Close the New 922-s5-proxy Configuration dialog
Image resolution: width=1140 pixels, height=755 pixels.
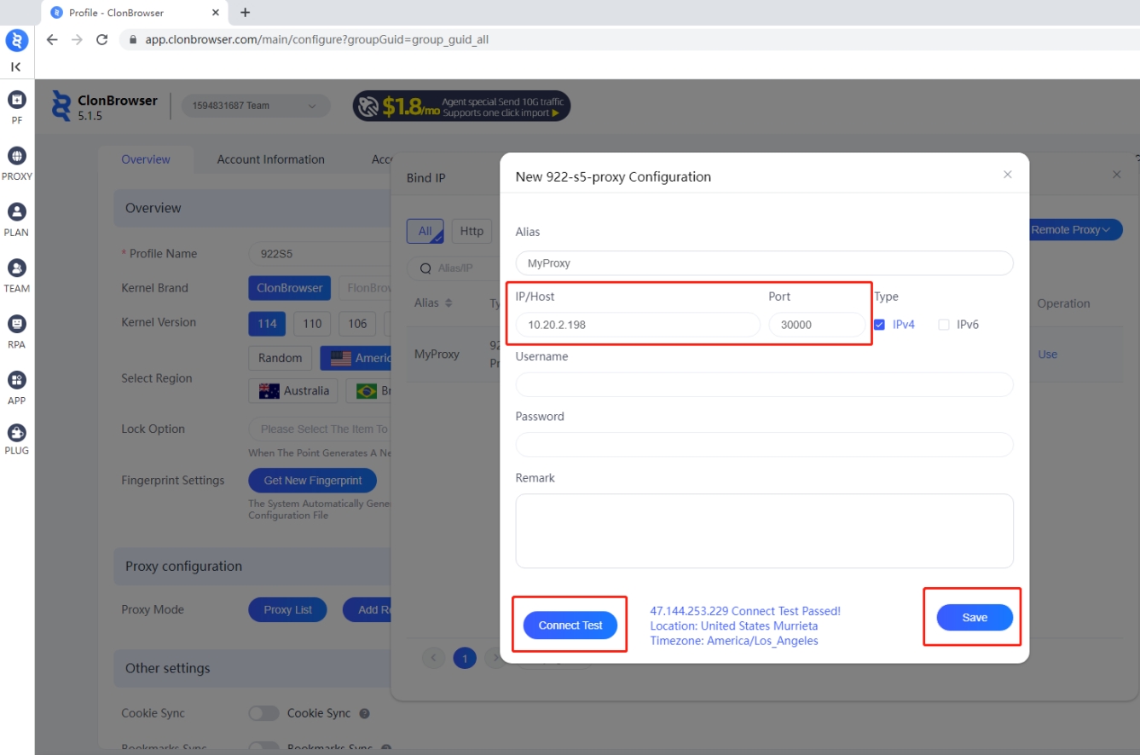(1007, 175)
